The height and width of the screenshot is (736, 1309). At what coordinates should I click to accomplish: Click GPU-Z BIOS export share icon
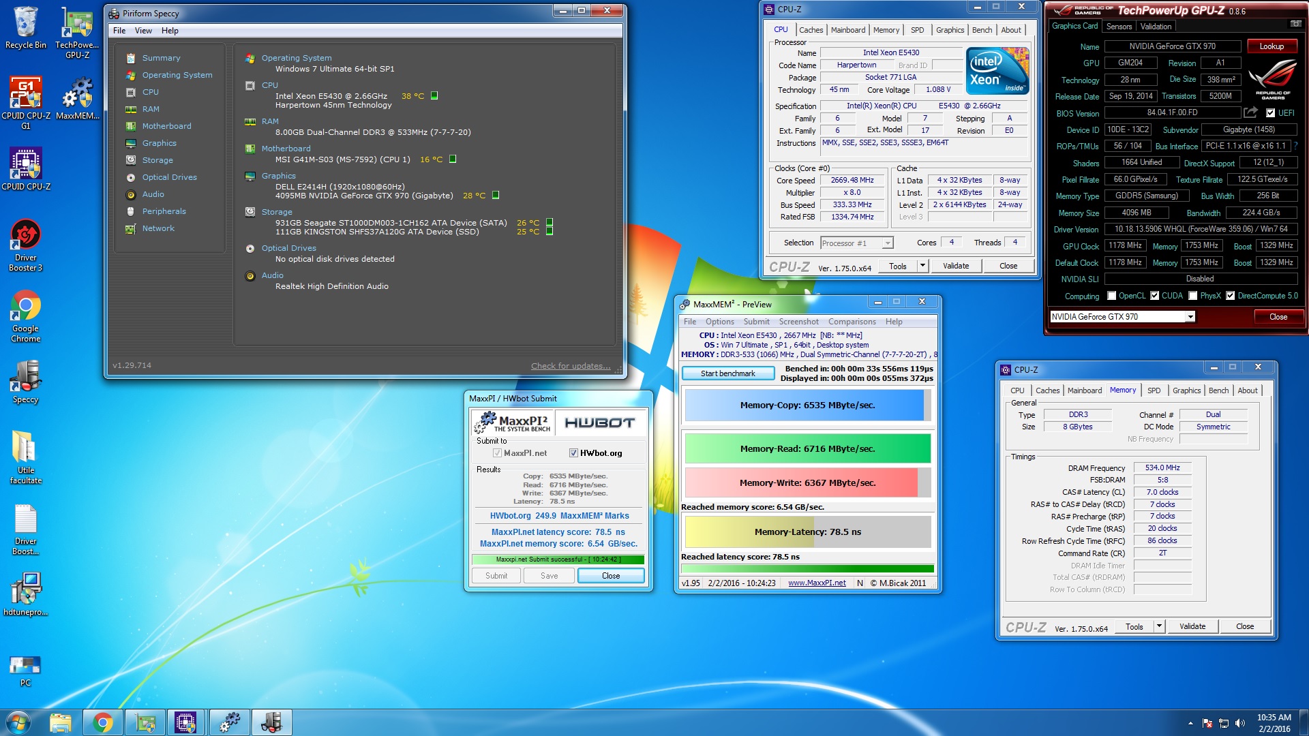[x=1250, y=112]
